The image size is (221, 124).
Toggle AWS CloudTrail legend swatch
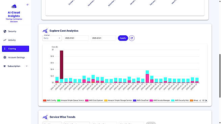tap(134, 100)
